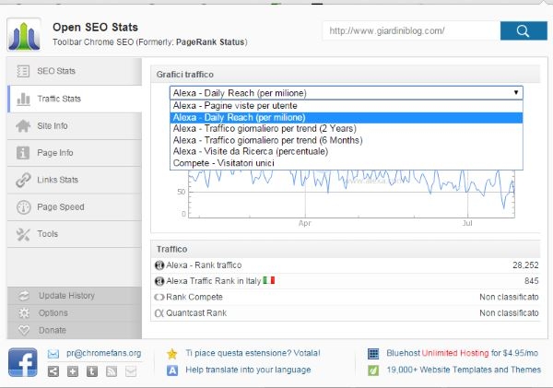Select 'Alexa - Pagine viste per utente' option

click(x=346, y=106)
